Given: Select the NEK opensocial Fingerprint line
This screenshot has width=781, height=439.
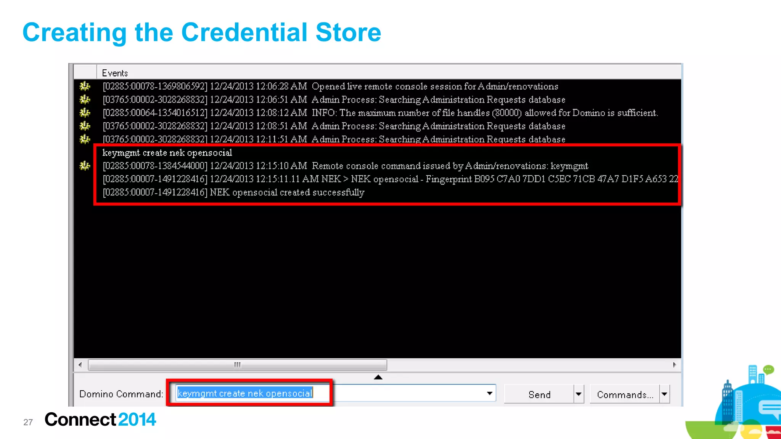Looking at the screenshot, I should 390,179.
